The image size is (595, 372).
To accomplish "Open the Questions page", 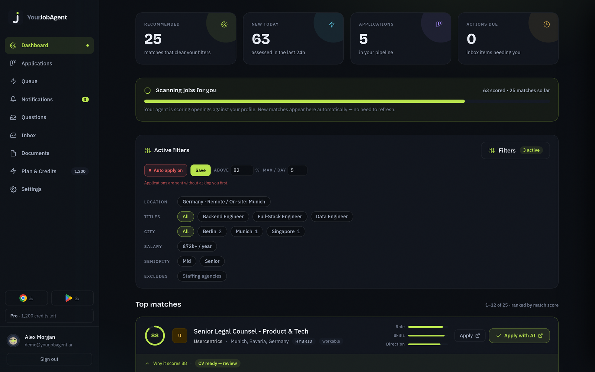I will 49,117.
